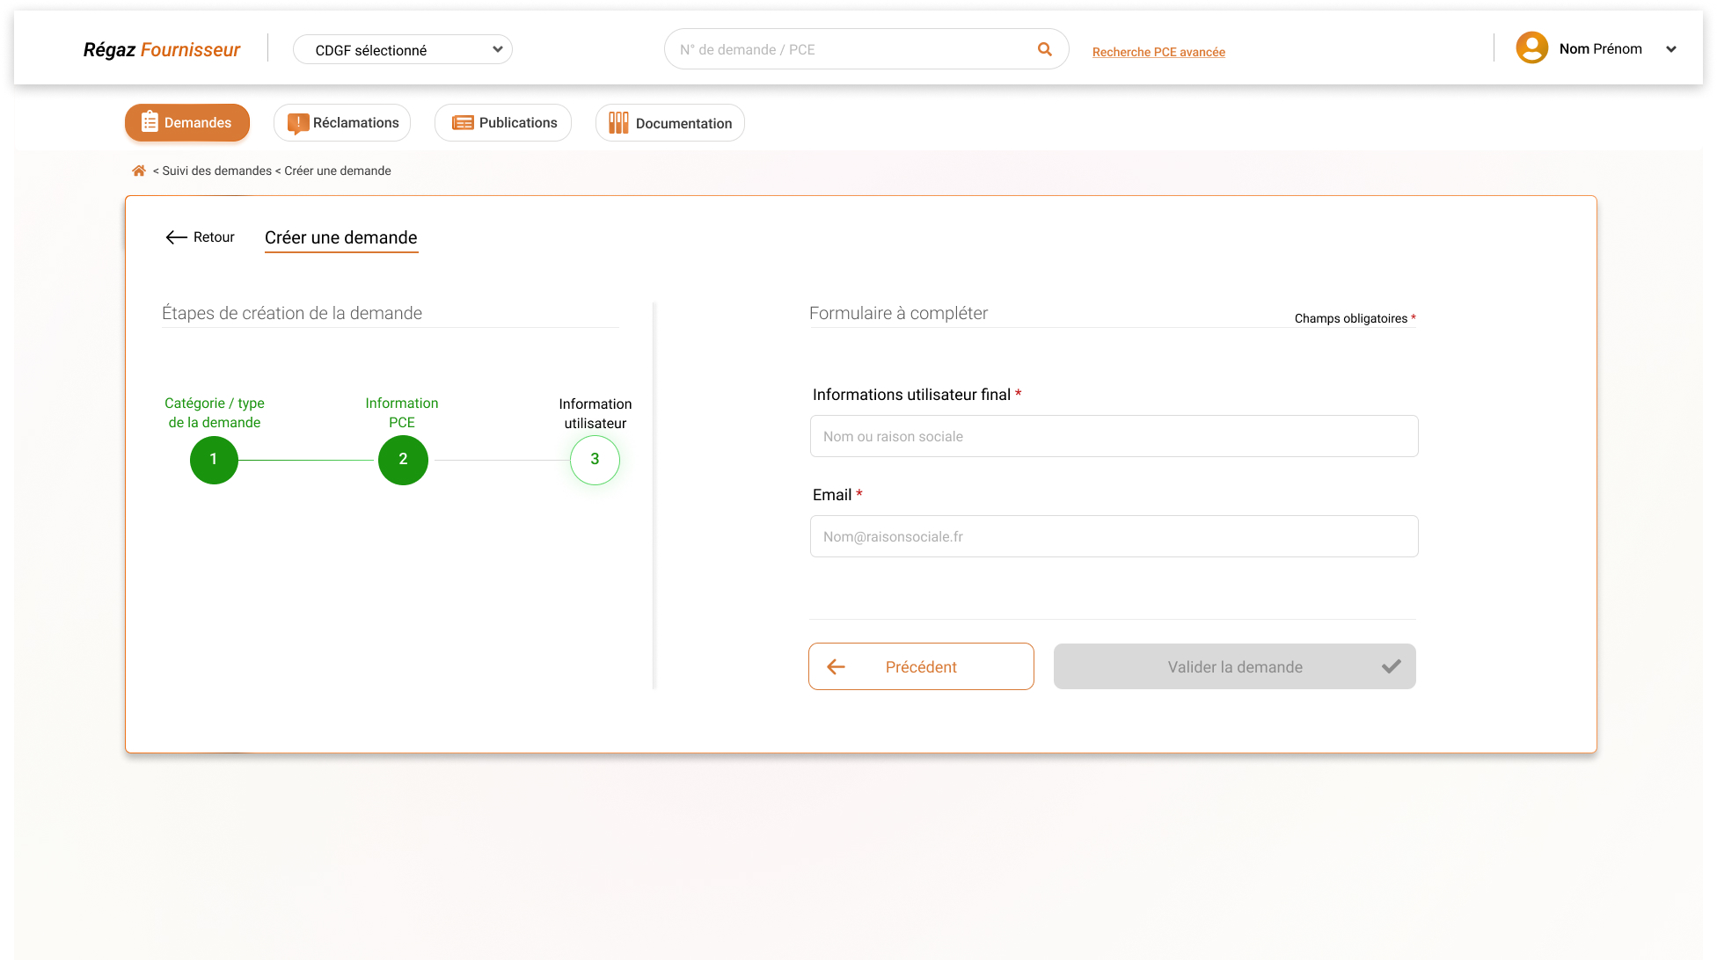This screenshot has height=960, width=1717.
Task: Click Valider la demande button
Action: [1234, 666]
